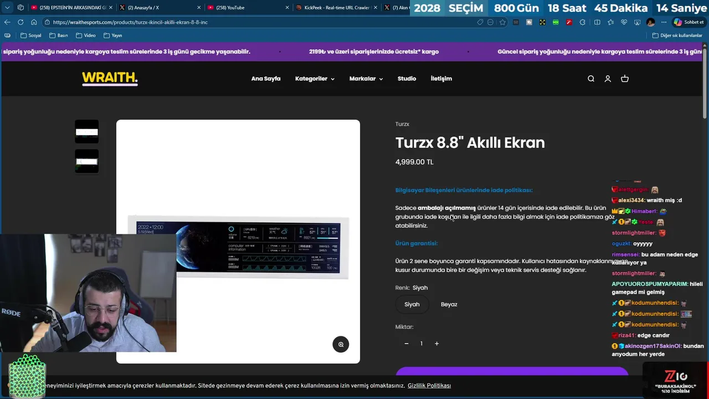Toggle split screen view icon

coord(597,22)
